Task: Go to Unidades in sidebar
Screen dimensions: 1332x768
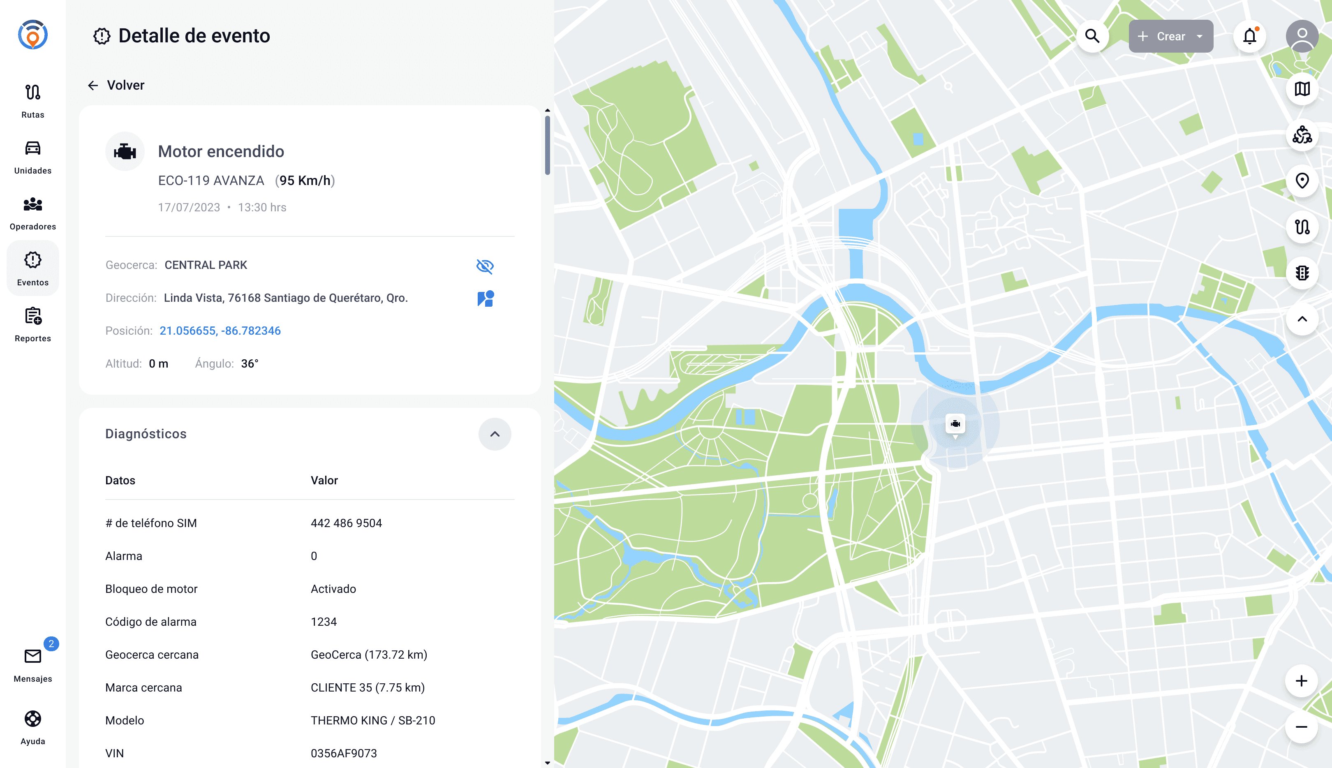Action: [x=33, y=157]
